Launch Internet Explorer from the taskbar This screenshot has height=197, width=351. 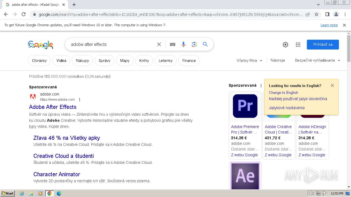pos(22,193)
